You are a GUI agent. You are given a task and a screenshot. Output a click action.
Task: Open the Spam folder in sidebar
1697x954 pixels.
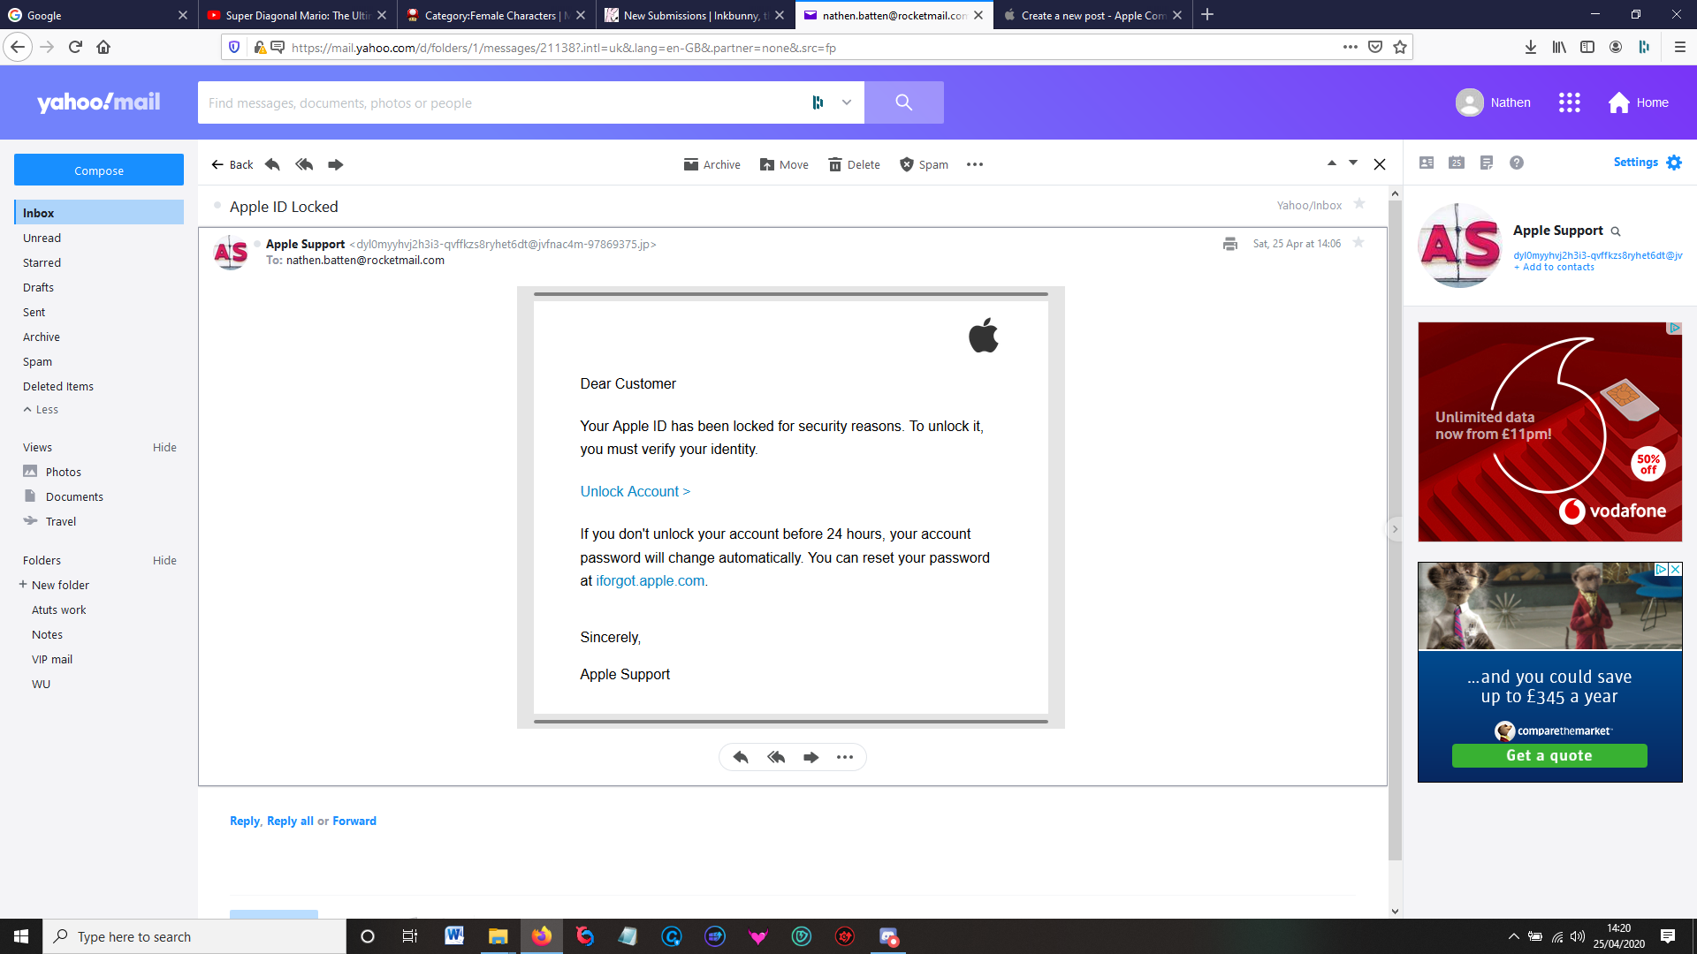(37, 361)
